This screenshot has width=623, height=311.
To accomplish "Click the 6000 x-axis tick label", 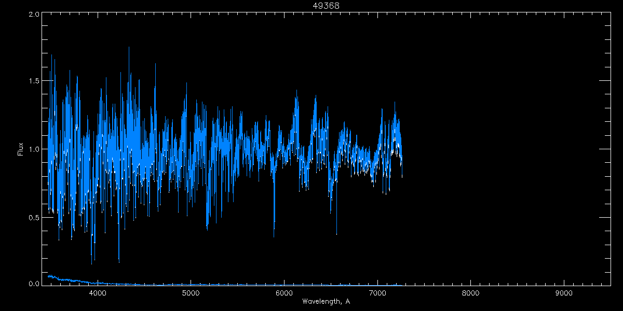I will pos(284,293).
